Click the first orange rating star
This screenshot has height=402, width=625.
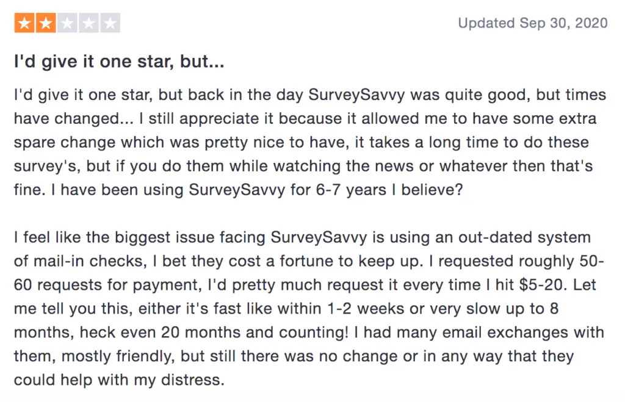(x=24, y=23)
